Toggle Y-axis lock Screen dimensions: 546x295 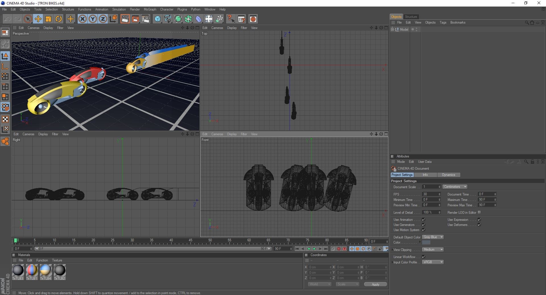coord(93,19)
